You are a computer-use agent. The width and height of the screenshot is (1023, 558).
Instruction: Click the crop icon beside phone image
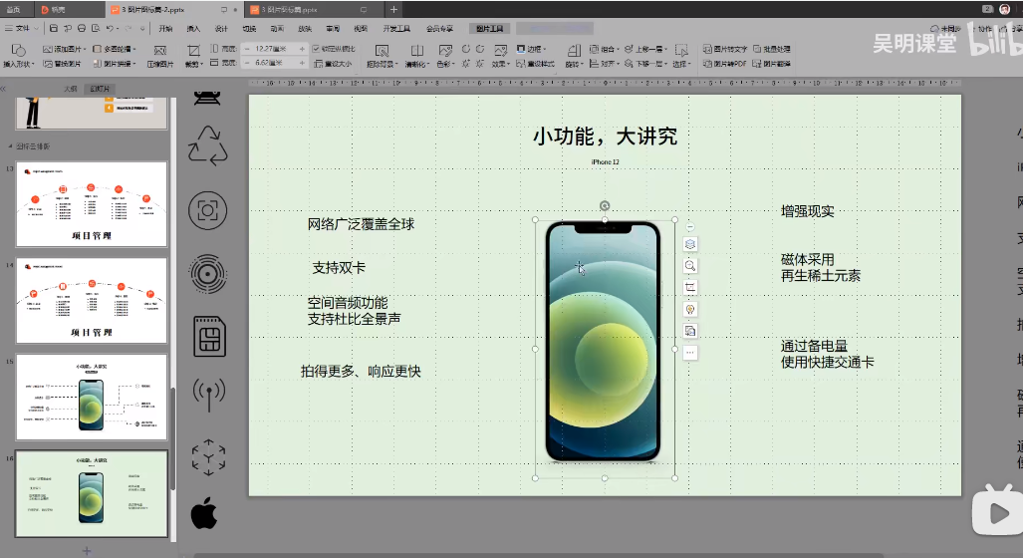[x=689, y=287]
